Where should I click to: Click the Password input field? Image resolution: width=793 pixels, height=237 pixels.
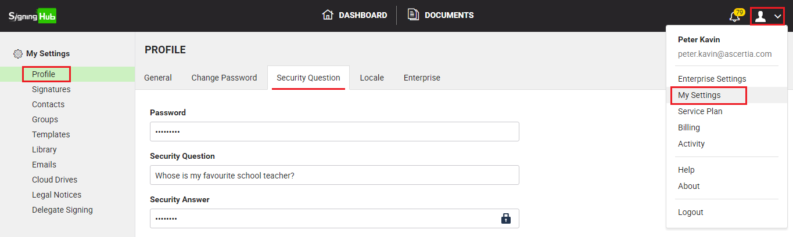(334, 132)
